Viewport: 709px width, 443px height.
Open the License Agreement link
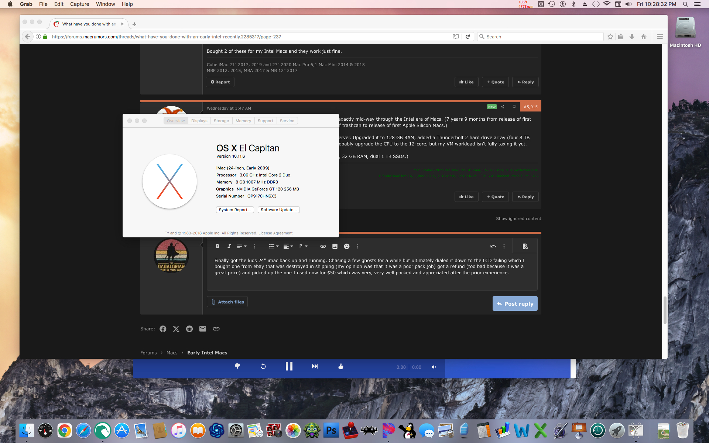pos(275,233)
